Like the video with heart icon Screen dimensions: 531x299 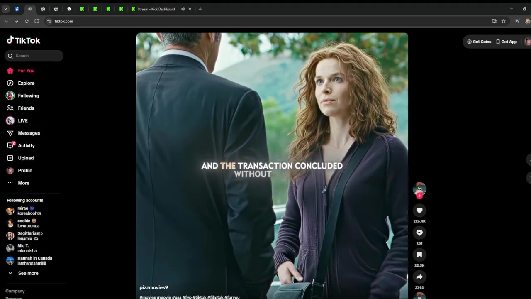pyautogui.click(x=419, y=211)
